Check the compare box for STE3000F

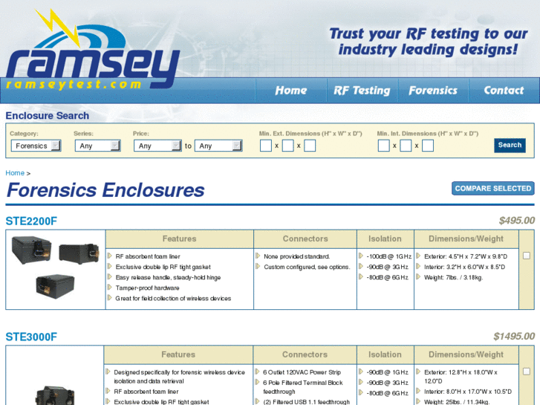click(x=526, y=372)
